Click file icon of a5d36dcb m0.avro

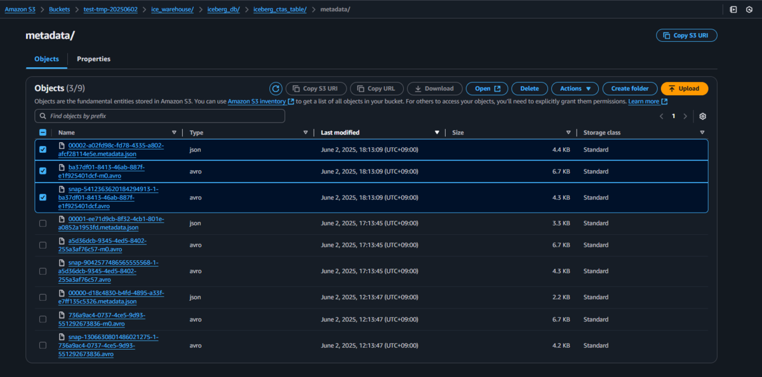(x=62, y=241)
